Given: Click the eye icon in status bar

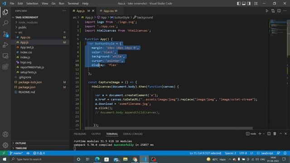Looking at the screenshot, I should pyautogui.click(x=28, y=153).
